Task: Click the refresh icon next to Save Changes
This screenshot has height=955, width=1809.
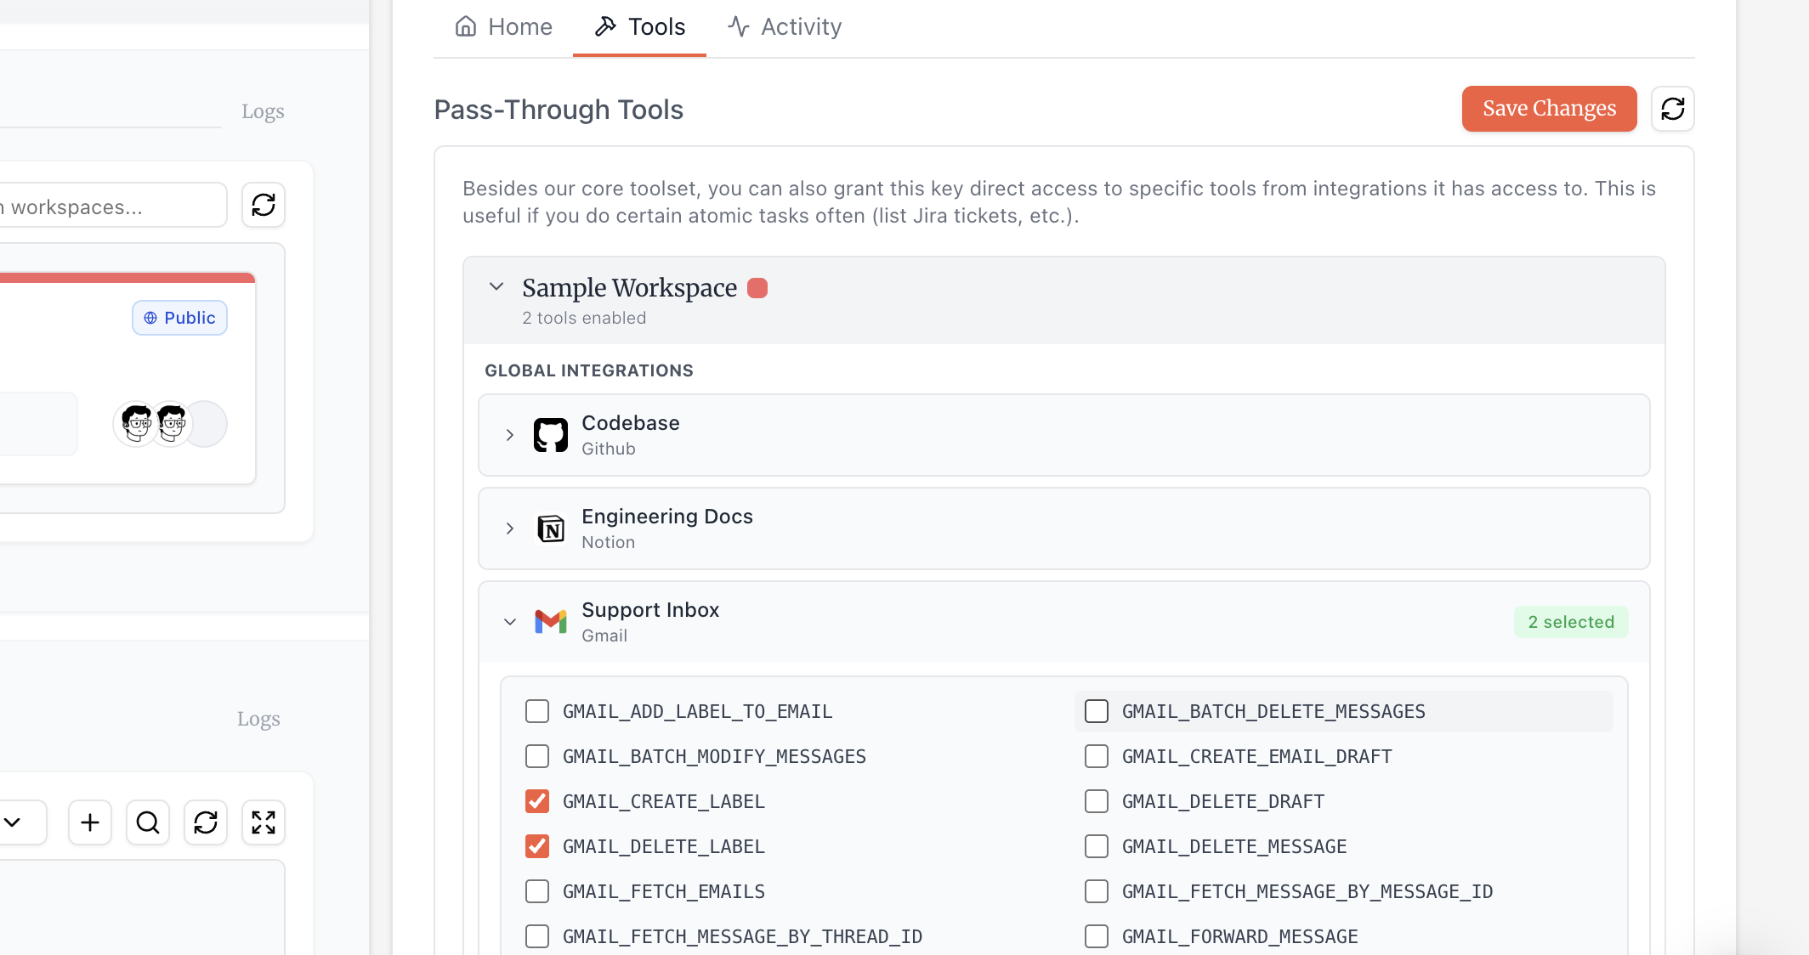Action: pos(1672,109)
